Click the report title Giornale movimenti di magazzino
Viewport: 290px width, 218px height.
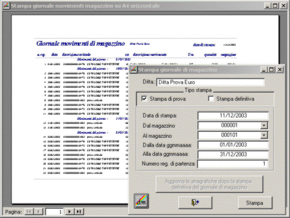[81, 44]
